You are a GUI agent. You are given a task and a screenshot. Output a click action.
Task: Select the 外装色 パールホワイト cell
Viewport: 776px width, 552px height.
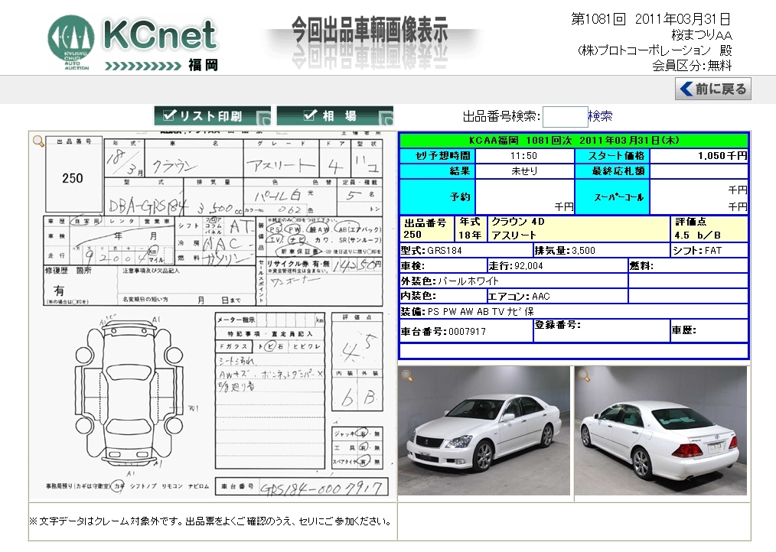[514, 281]
